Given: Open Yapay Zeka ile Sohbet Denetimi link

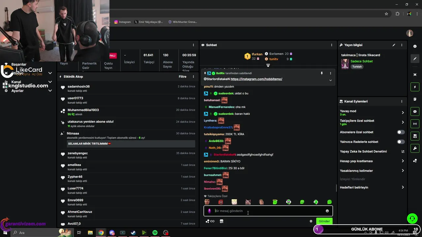Looking at the screenshot, I should [x=372, y=151].
